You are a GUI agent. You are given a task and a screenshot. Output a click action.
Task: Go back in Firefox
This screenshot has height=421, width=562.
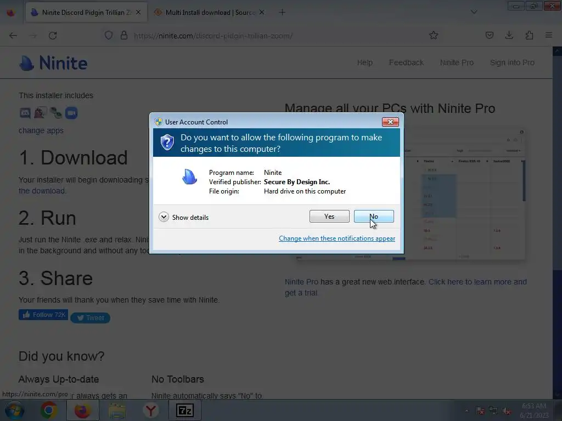coord(13,36)
